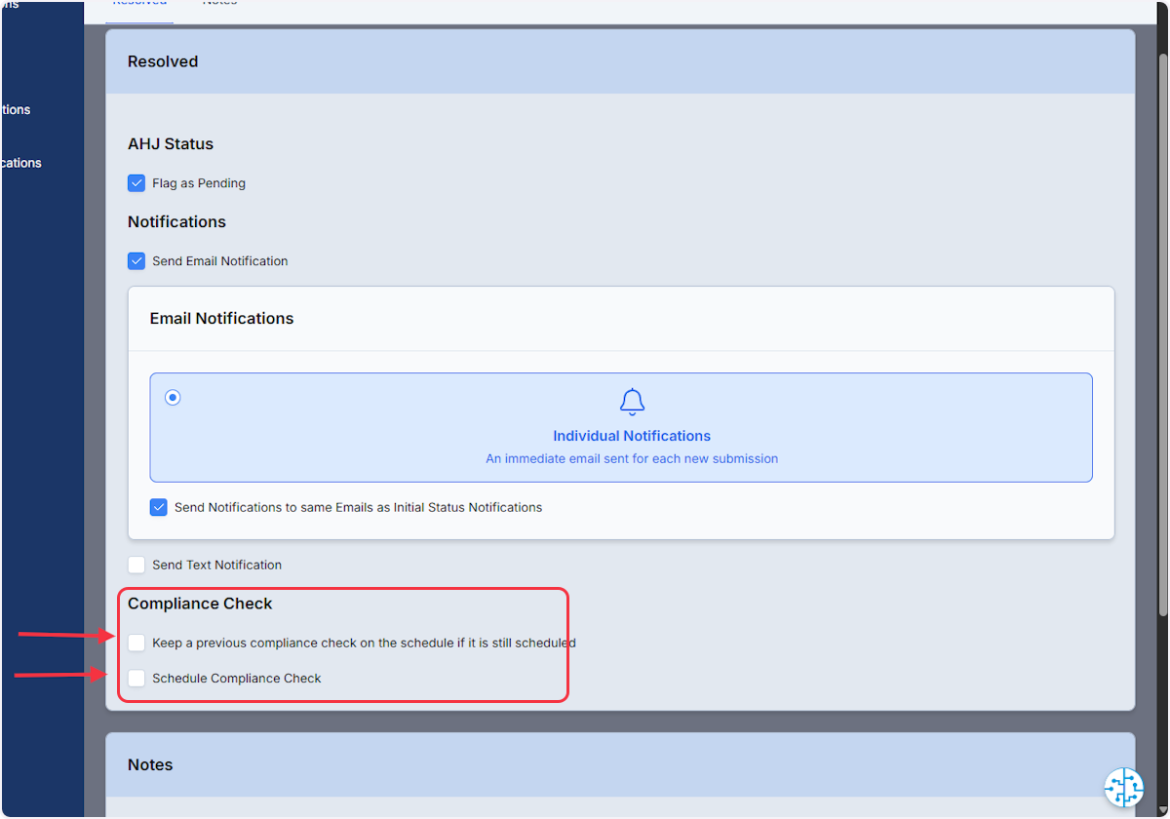The width and height of the screenshot is (1170, 819).
Task: Click the Send Text Notification label
Action: [216, 565]
